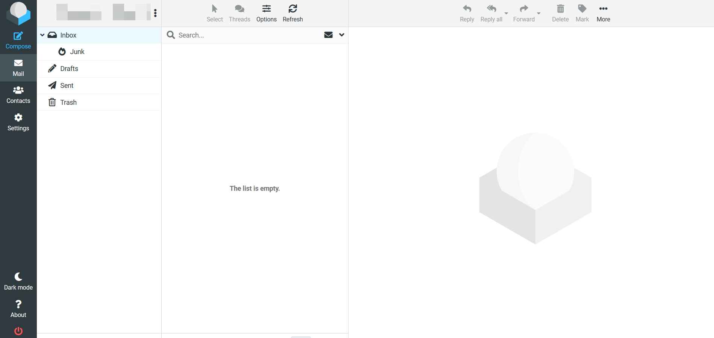Open the Drafts folder
This screenshot has width=714, height=338.
point(69,69)
